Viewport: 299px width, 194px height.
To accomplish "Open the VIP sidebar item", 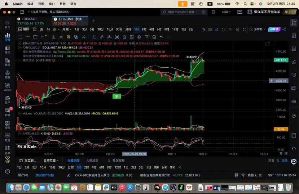I will coord(8,159).
